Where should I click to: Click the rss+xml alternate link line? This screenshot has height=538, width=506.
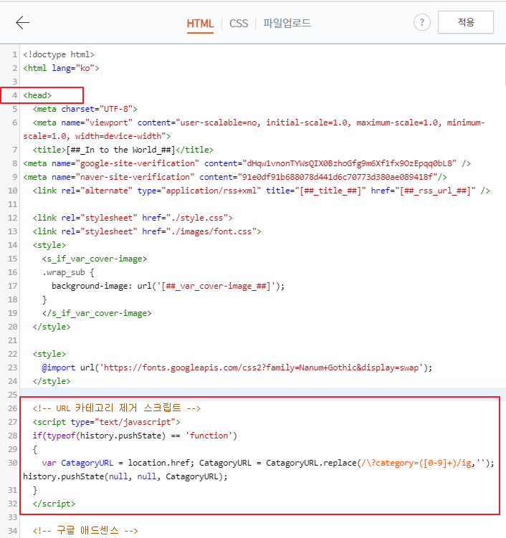(x=261, y=191)
